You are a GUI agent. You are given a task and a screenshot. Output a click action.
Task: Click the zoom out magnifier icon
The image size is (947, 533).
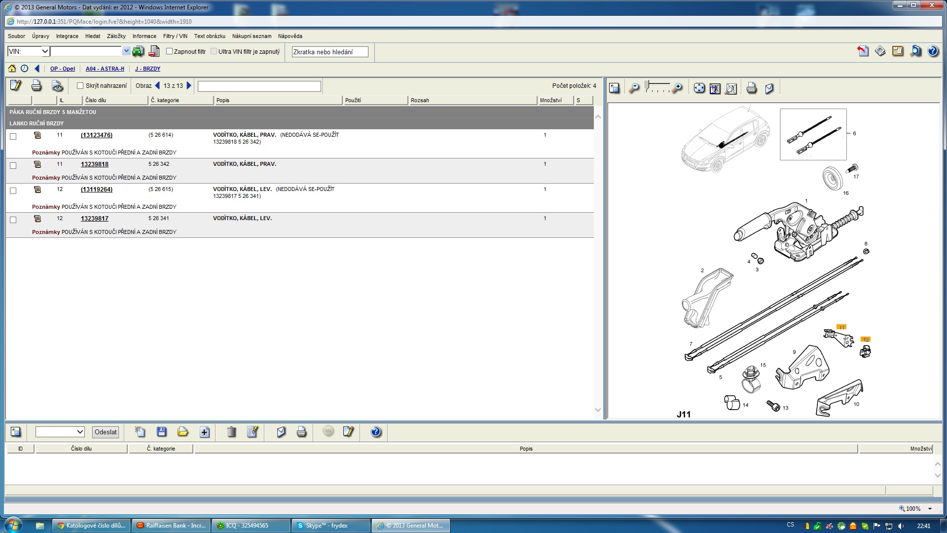pyautogui.click(x=634, y=88)
